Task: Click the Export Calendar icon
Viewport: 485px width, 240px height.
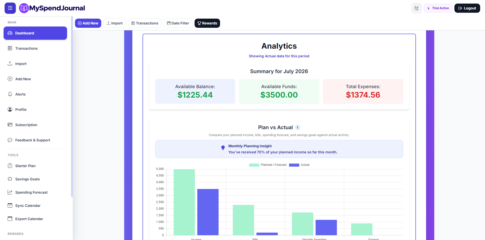Action: tap(10, 219)
